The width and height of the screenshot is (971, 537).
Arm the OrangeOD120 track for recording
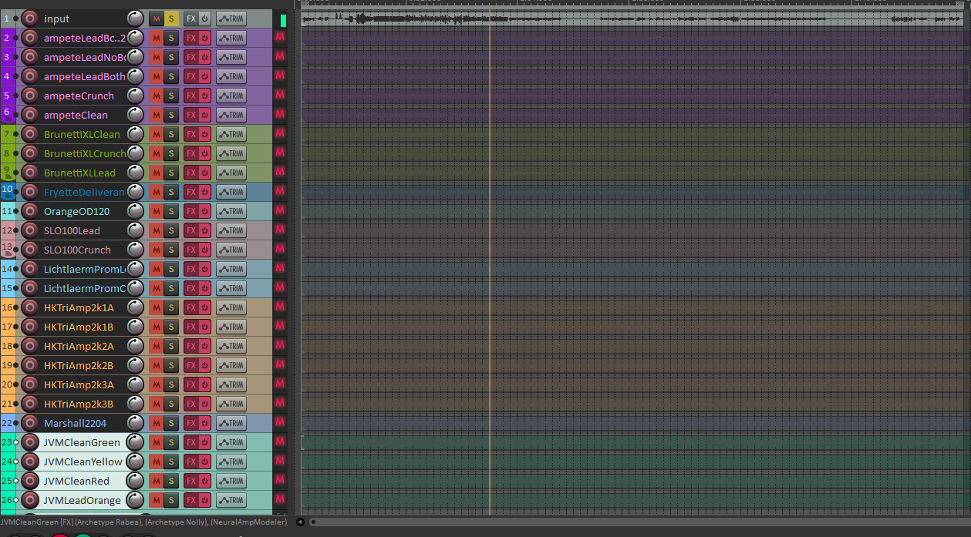pyautogui.click(x=30, y=211)
